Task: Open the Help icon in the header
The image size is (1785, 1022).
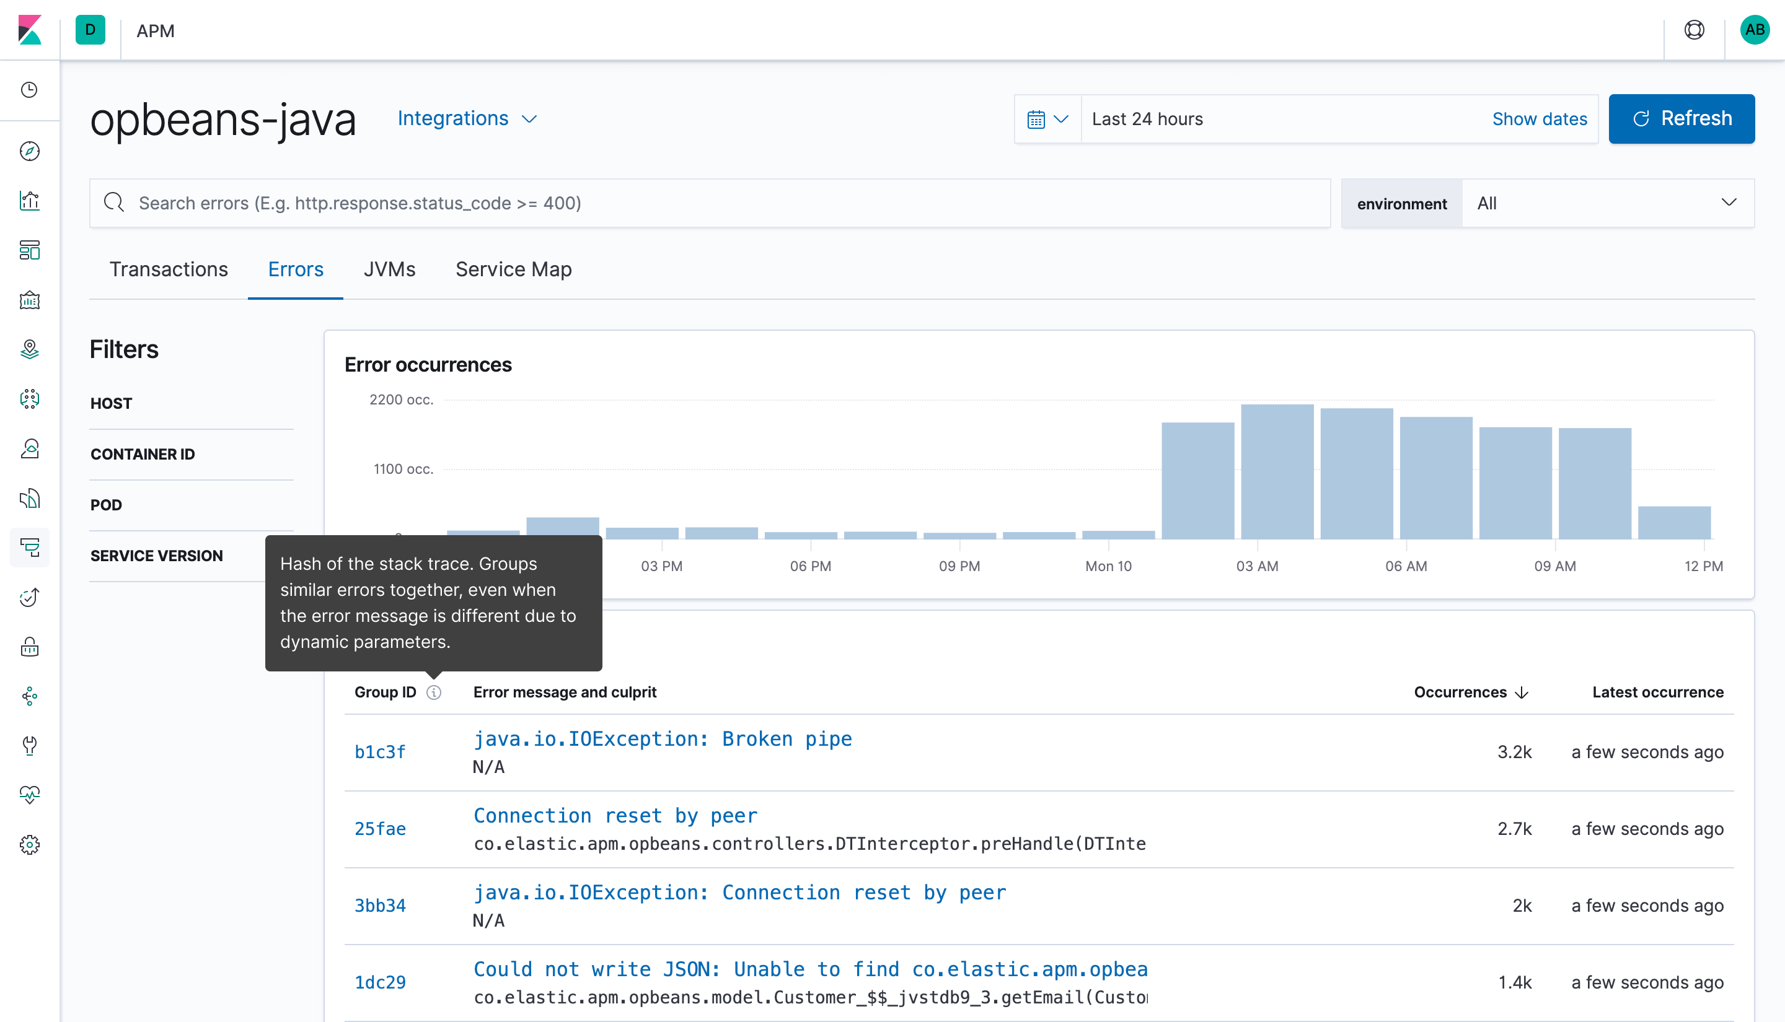Action: point(1695,30)
